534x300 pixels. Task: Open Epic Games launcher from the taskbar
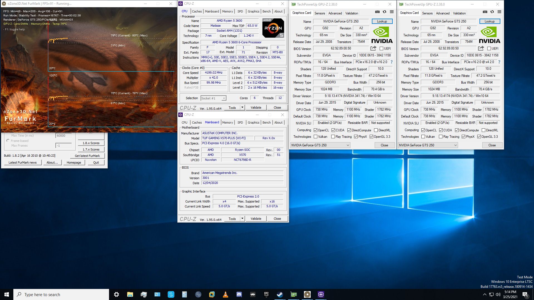click(266, 294)
